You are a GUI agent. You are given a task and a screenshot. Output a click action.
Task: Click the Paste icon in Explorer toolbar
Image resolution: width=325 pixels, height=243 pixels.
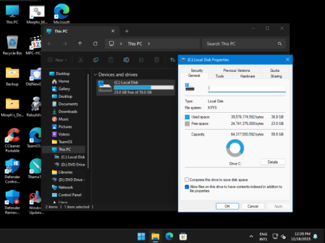111,60
